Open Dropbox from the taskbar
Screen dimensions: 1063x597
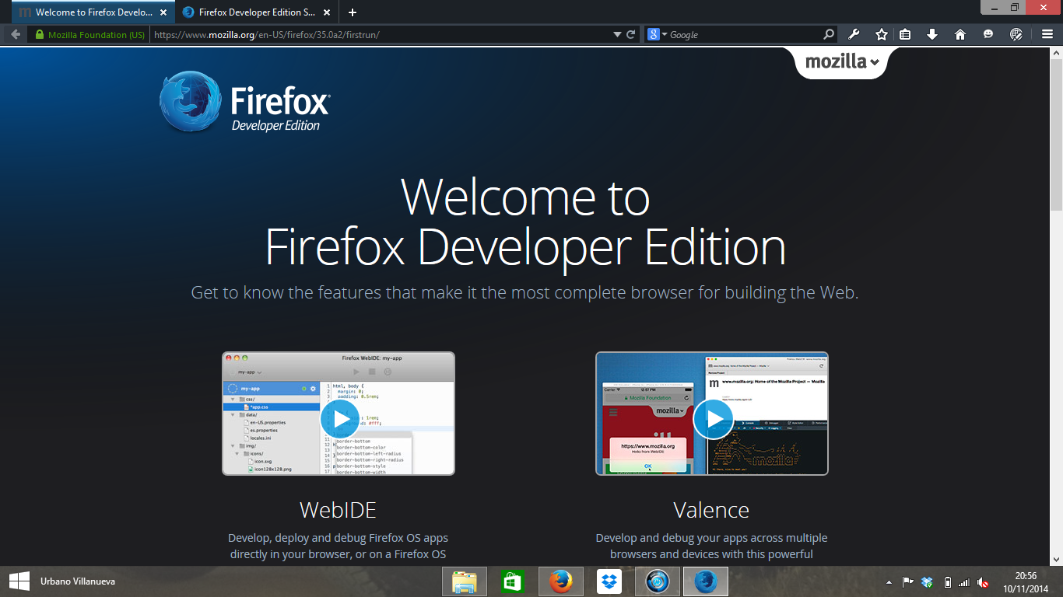point(609,581)
